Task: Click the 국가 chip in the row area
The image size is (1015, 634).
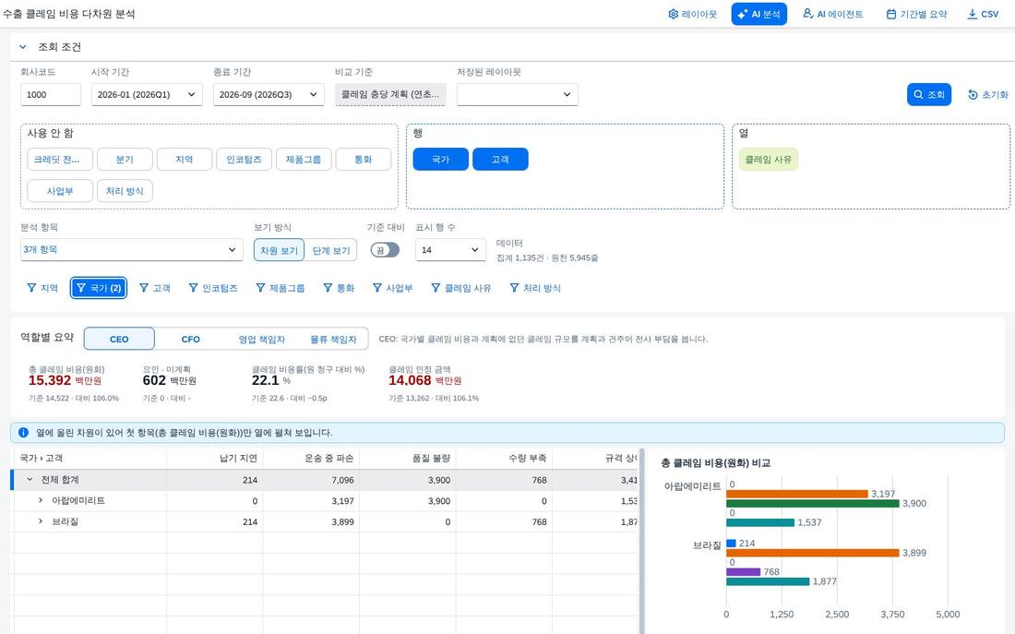Action: click(440, 160)
